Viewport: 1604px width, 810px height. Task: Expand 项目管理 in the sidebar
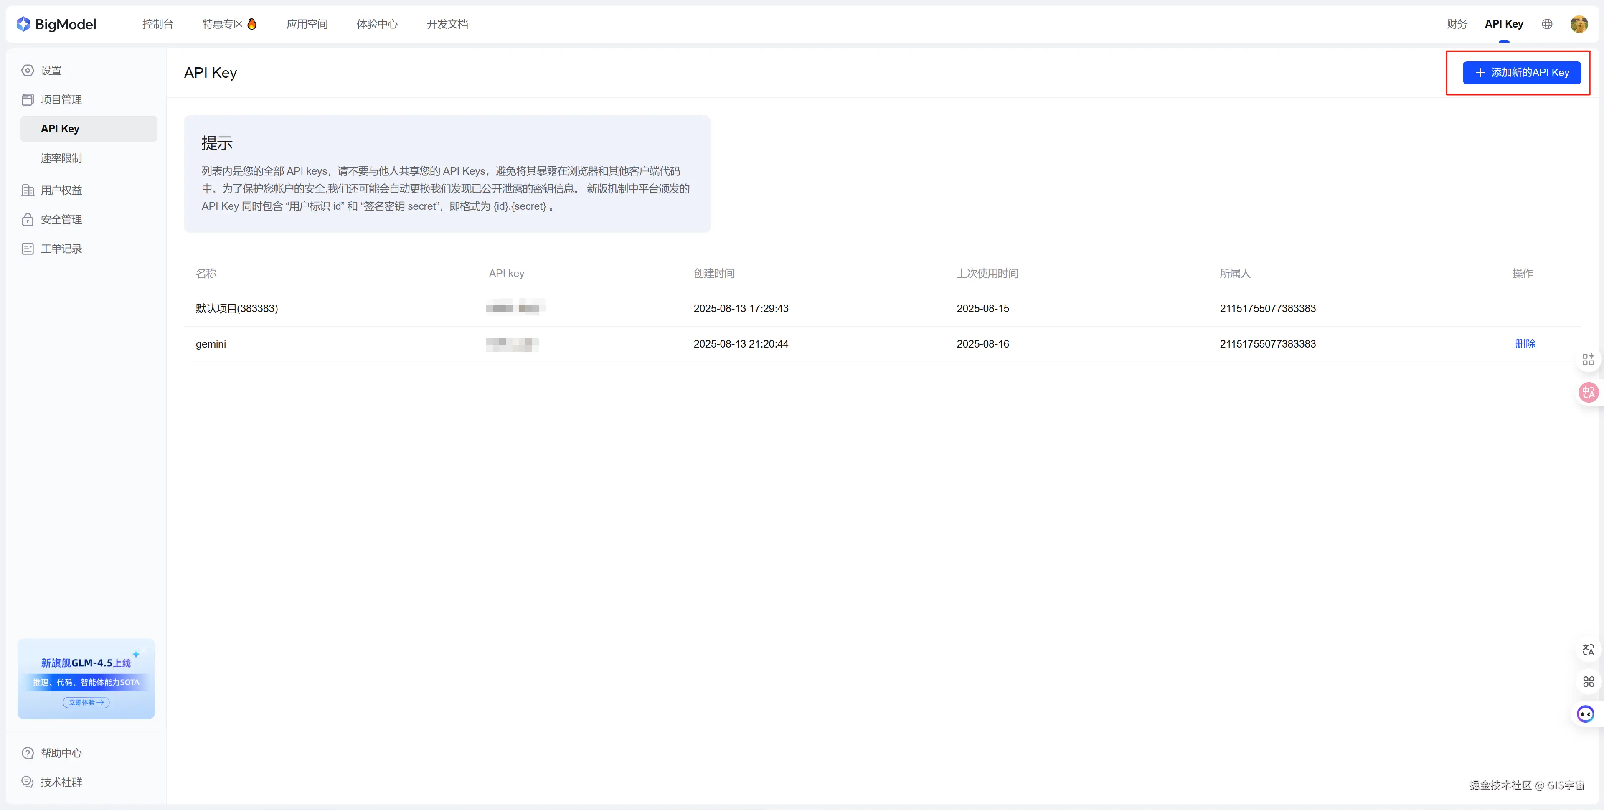(61, 99)
